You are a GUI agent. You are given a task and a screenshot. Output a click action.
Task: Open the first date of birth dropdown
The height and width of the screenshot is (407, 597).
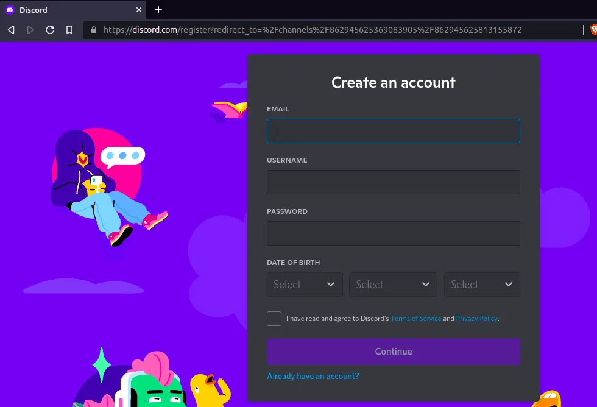[305, 285]
